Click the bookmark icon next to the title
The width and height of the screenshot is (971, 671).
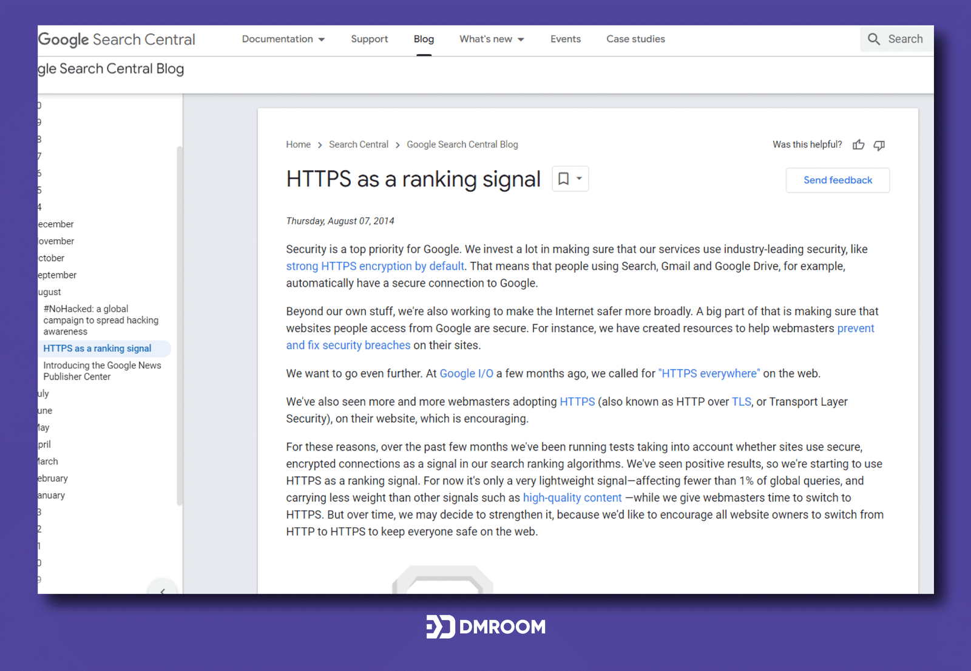[x=564, y=179]
